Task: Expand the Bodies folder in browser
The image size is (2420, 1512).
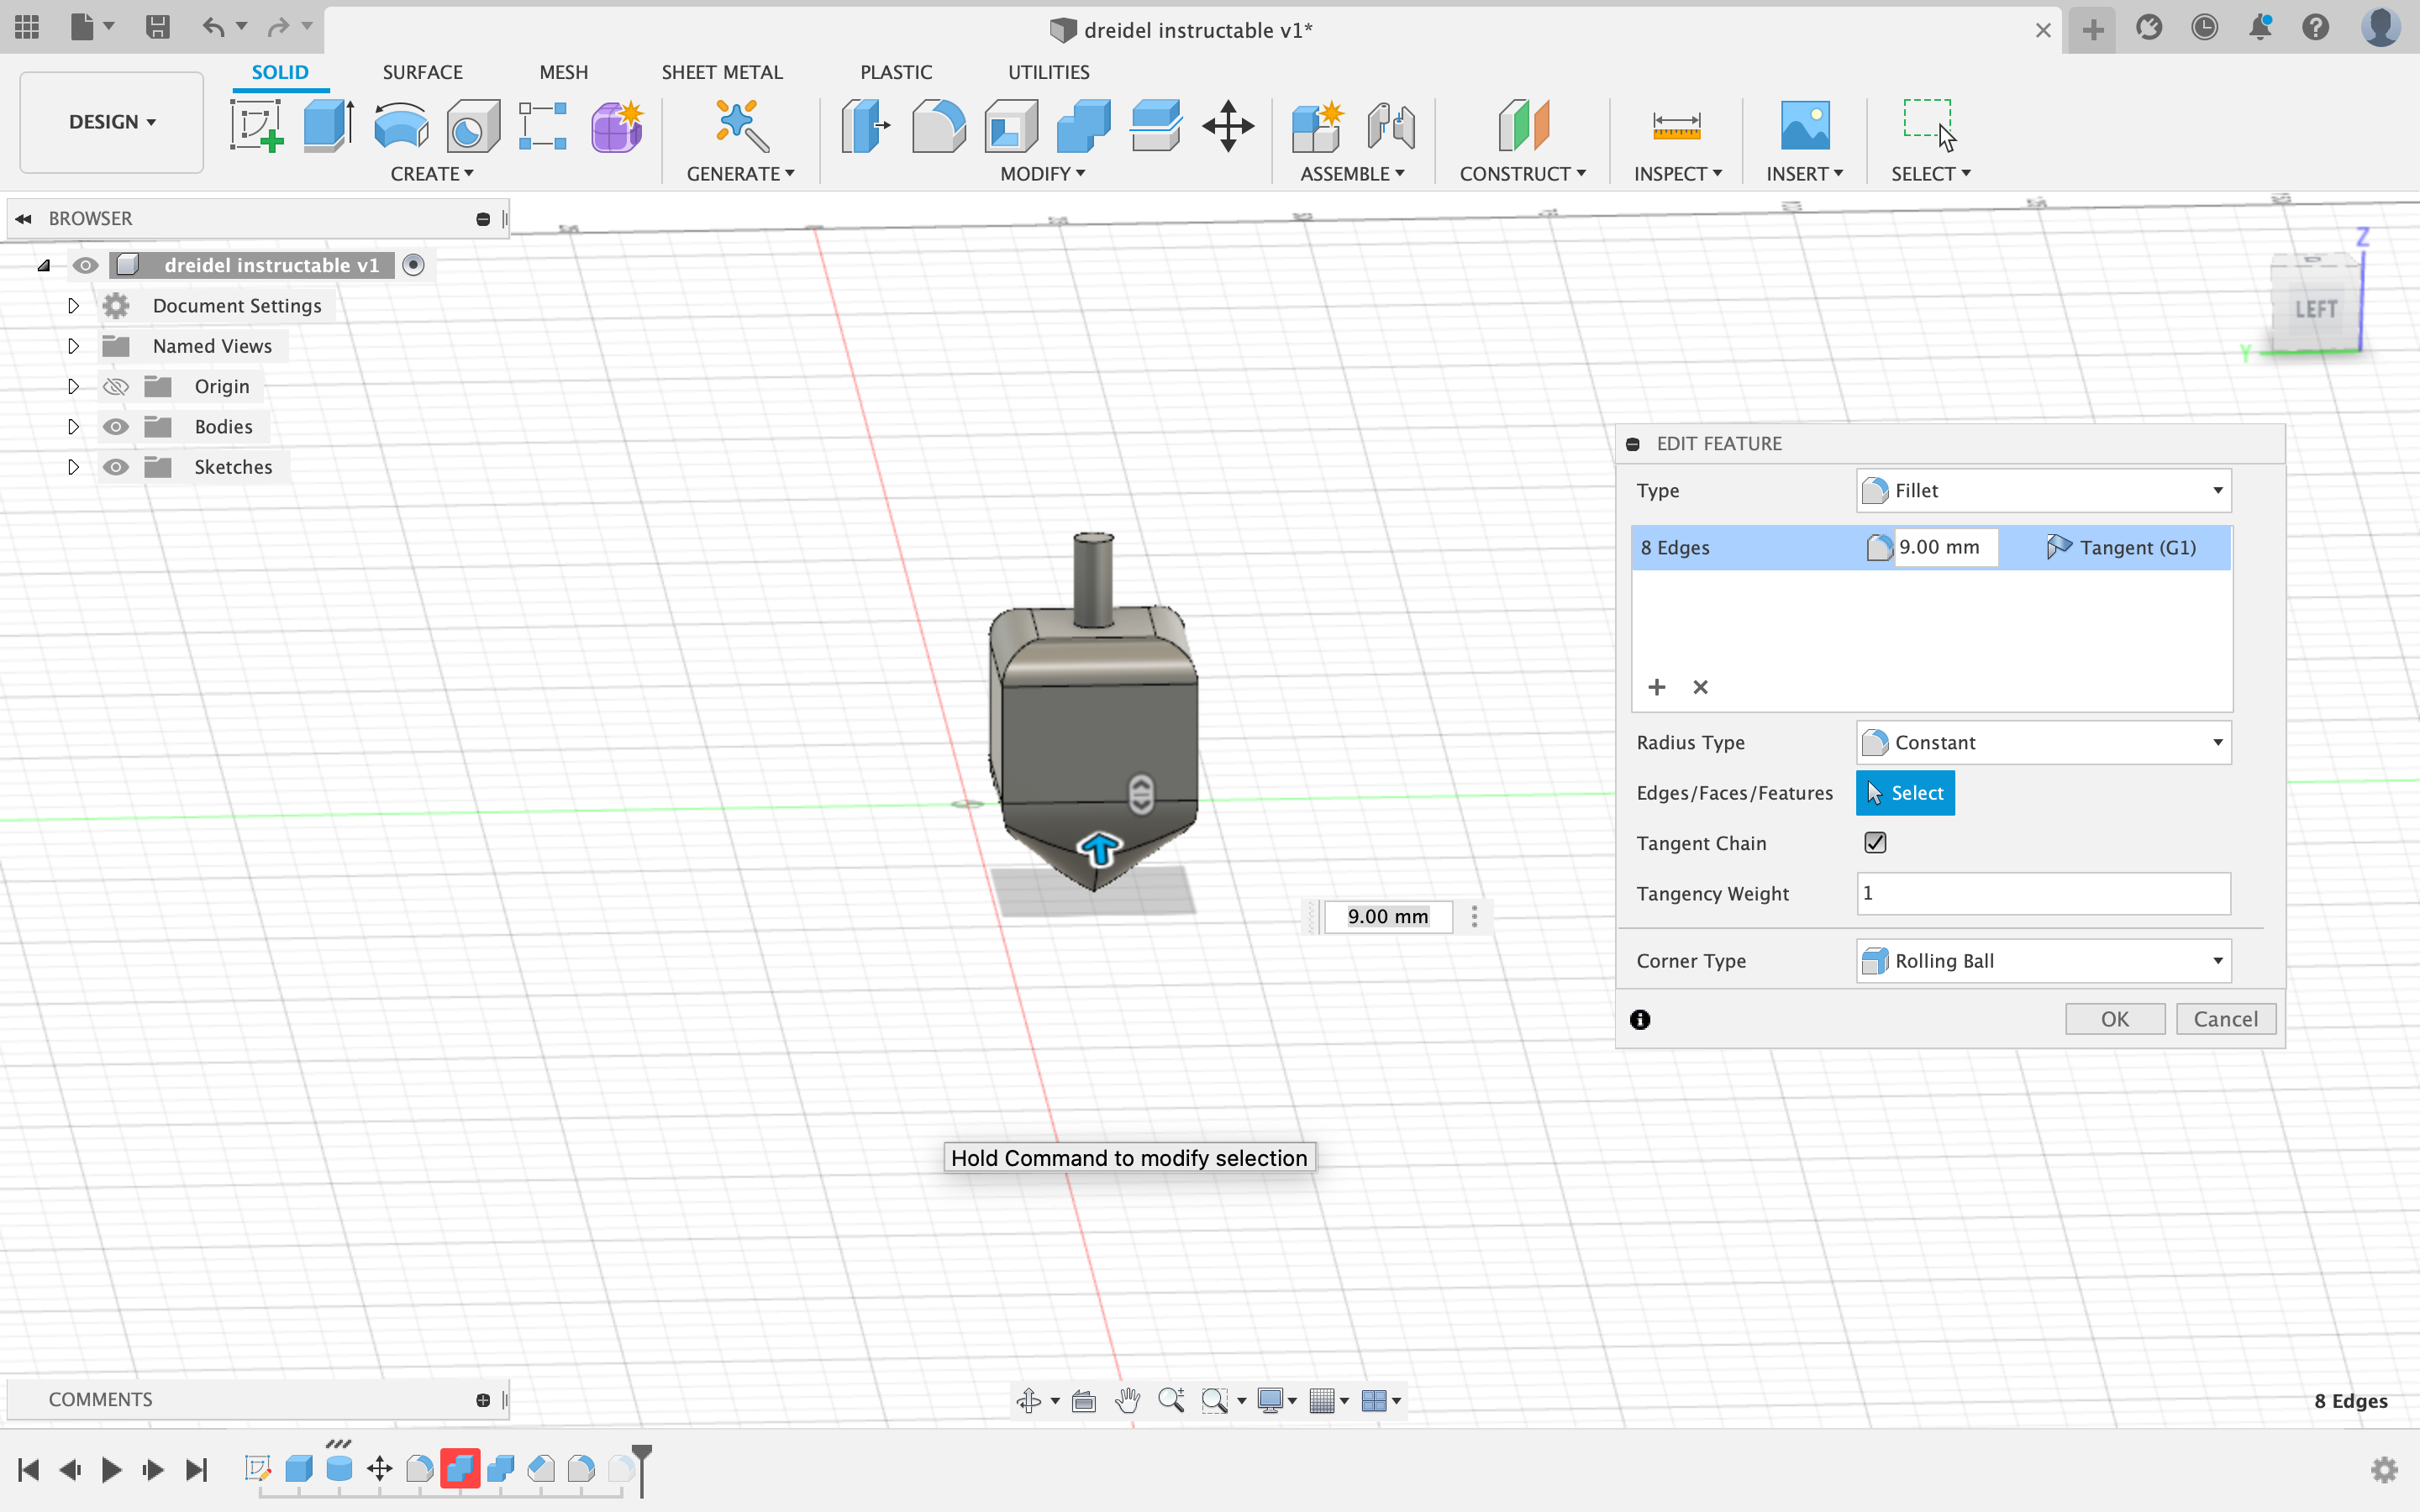Action: point(73,427)
